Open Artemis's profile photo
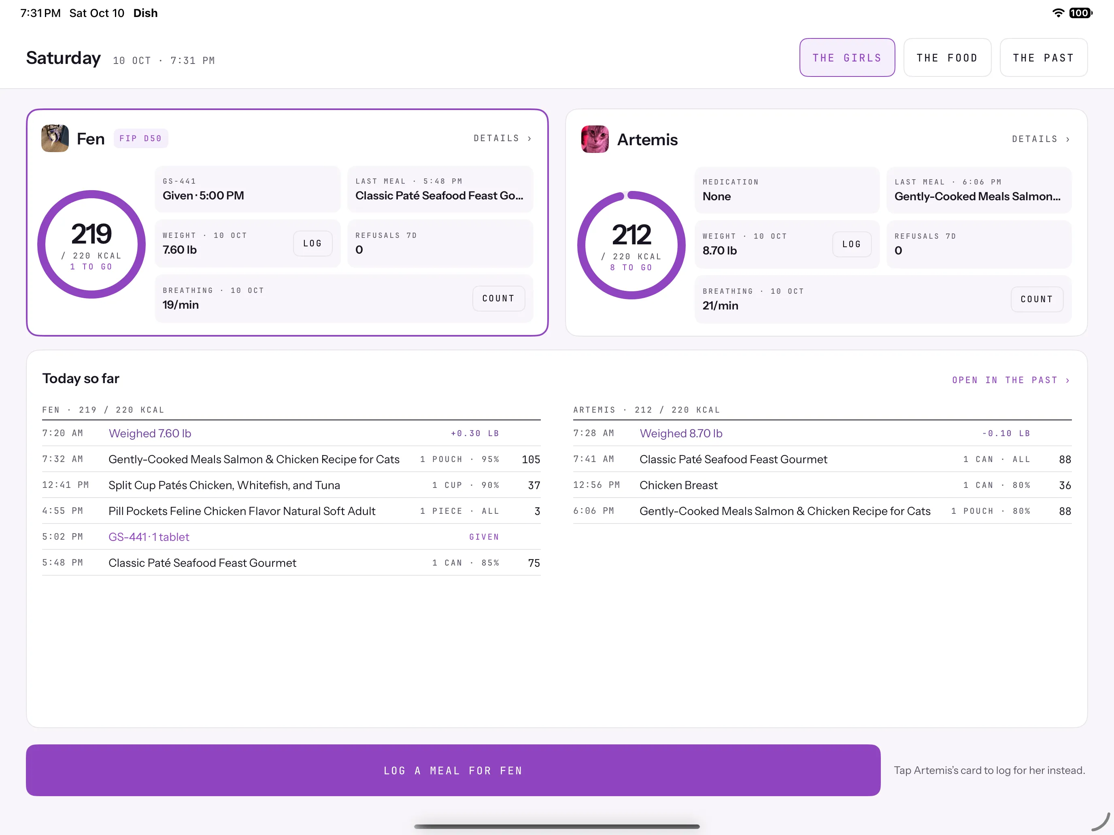1114x835 pixels. (x=595, y=140)
